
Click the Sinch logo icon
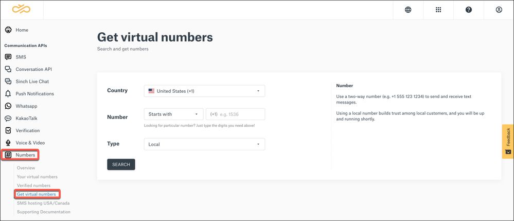21,9
